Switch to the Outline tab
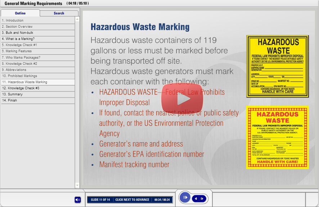 [20, 13]
